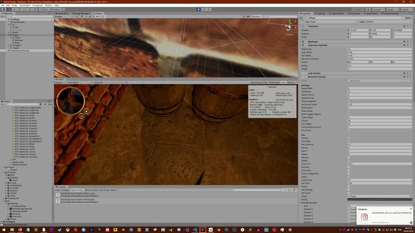Toggle the Movement (Script) enabled checkbox

(306, 76)
